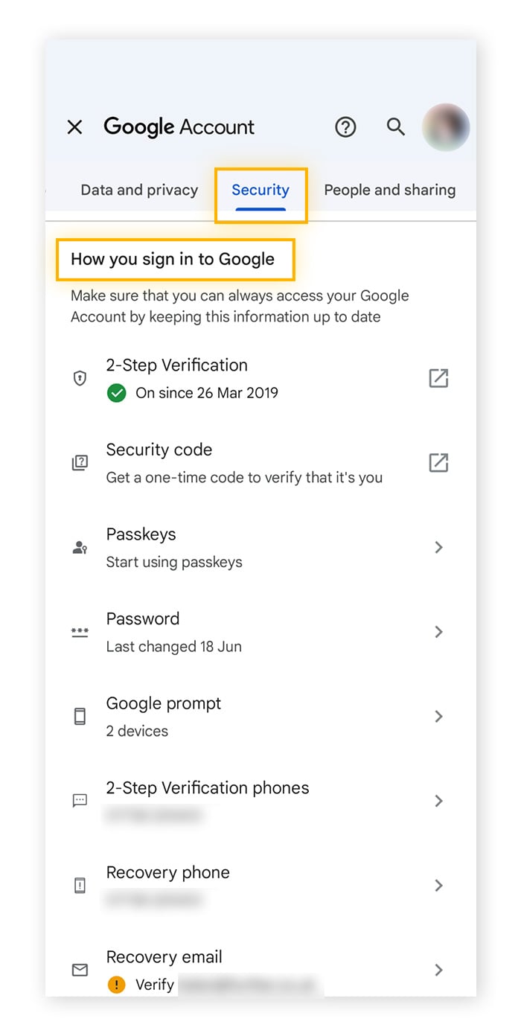Click the 2-Step Verification shield icon
This screenshot has width=521, height=1036.
[80, 378]
